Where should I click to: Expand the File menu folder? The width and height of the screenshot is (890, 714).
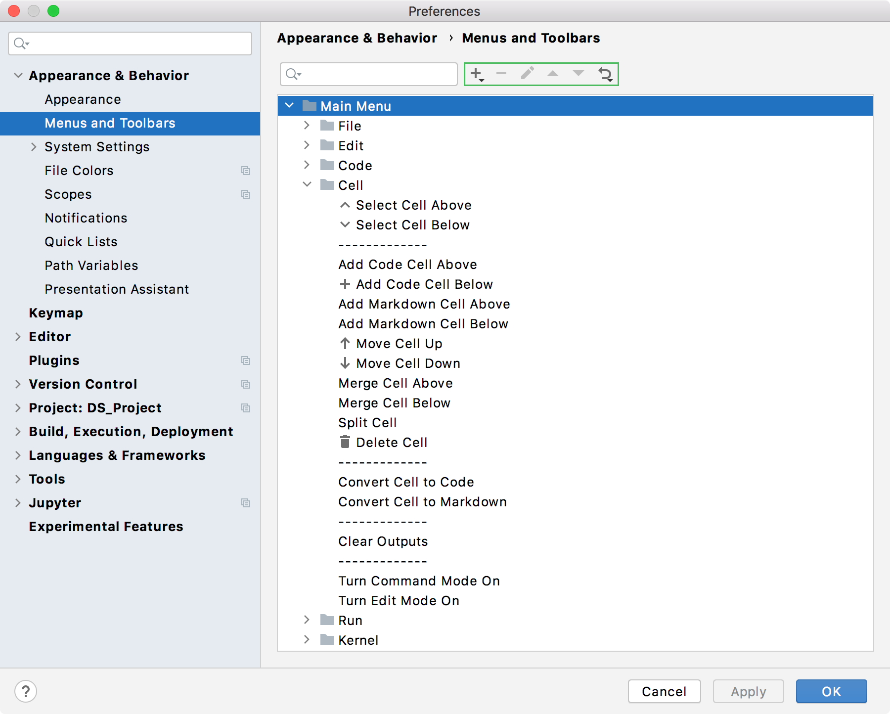tap(307, 126)
